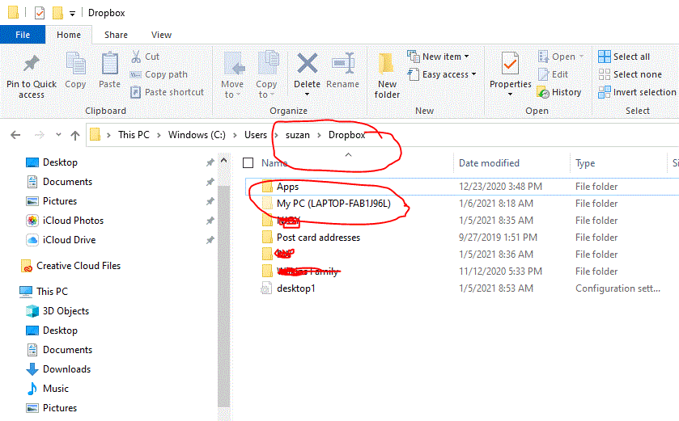Expand the Delete options arrow

click(x=307, y=95)
